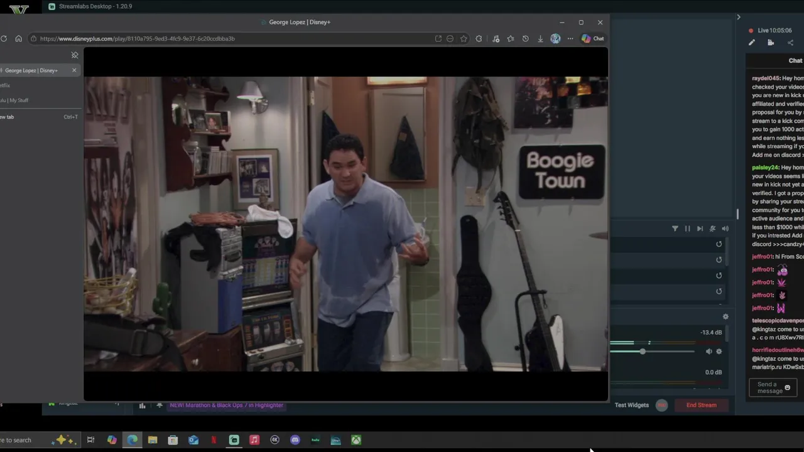Screen dimensions: 804x452
Task: Open the source filter funnel icon
Action: pos(675,229)
